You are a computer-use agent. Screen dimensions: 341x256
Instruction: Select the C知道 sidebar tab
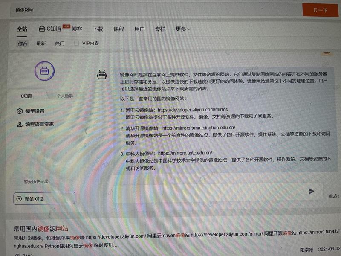click(x=26, y=96)
